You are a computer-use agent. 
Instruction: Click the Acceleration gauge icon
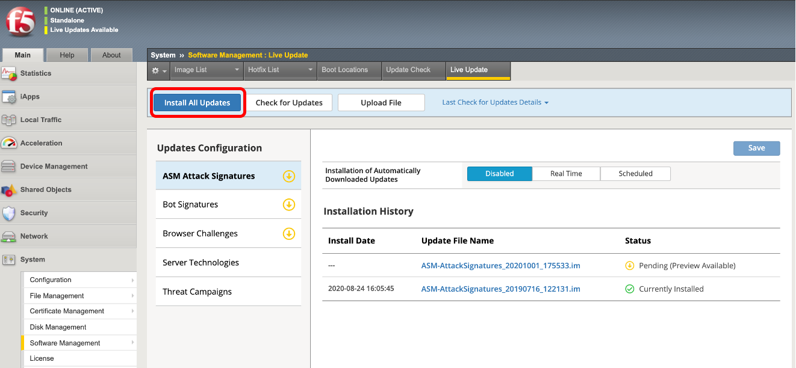pyautogui.click(x=9, y=143)
